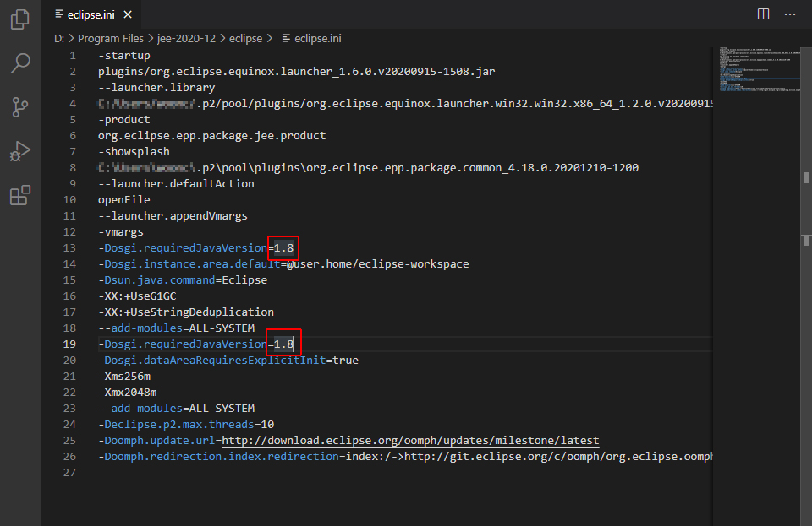
Task: Place cursor on '-startup' text
Action: [124, 56]
